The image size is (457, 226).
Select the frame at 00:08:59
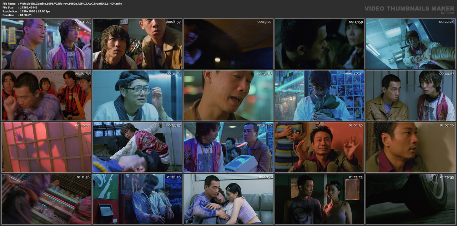137,44
